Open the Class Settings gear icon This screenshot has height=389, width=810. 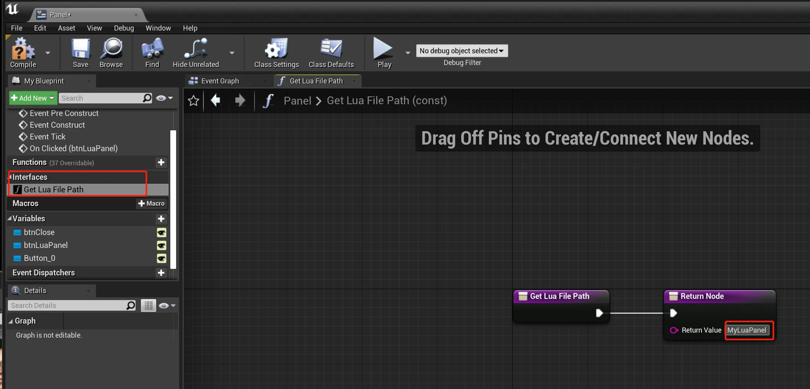click(x=276, y=49)
